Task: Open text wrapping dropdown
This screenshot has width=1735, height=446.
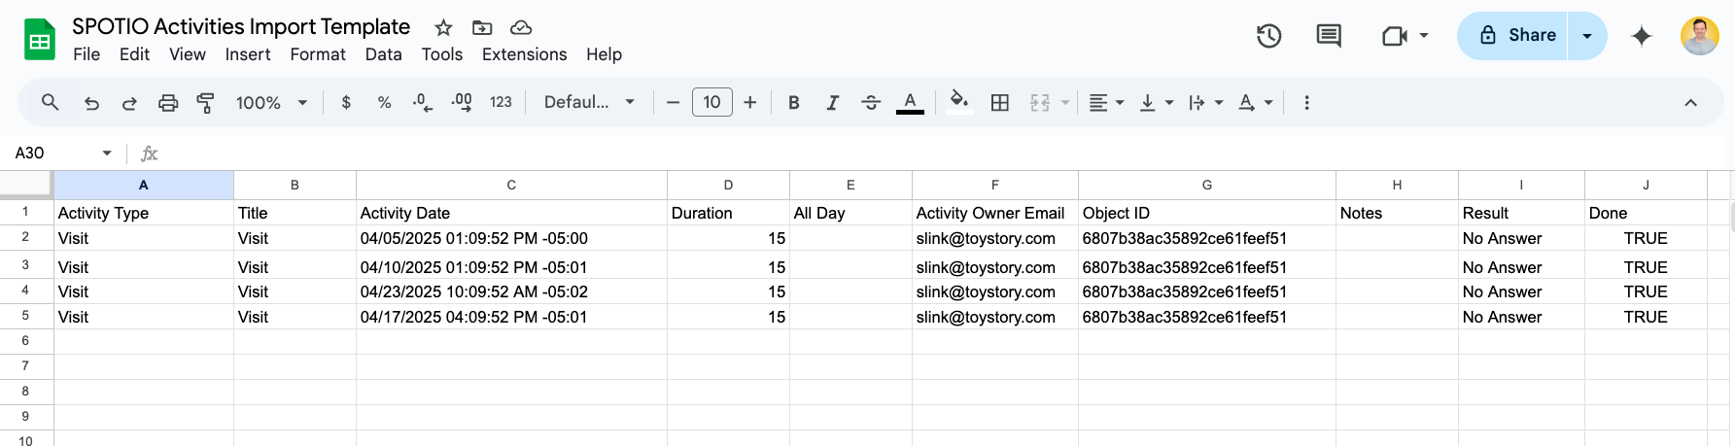Action: tap(1206, 102)
